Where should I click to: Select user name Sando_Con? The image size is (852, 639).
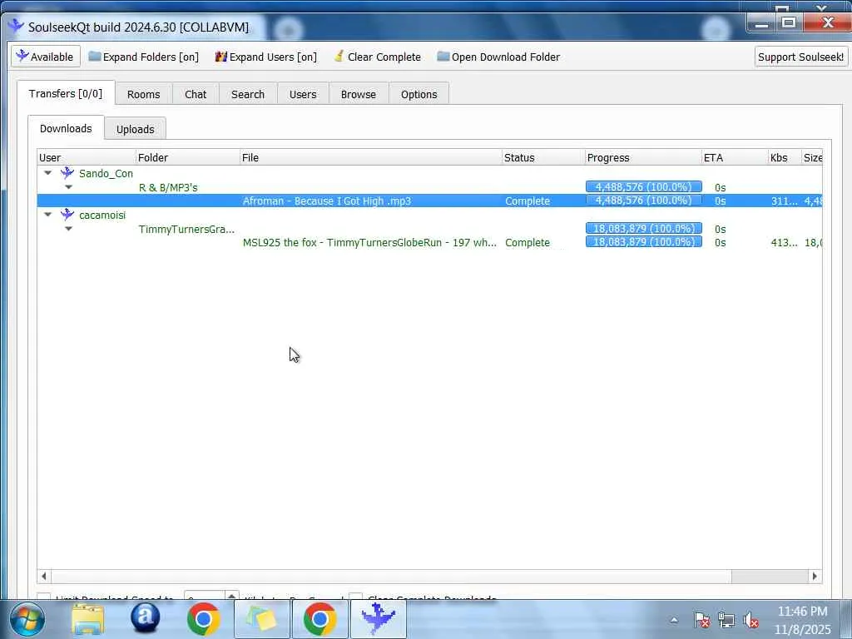pyautogui.click(x=106, y=173)
